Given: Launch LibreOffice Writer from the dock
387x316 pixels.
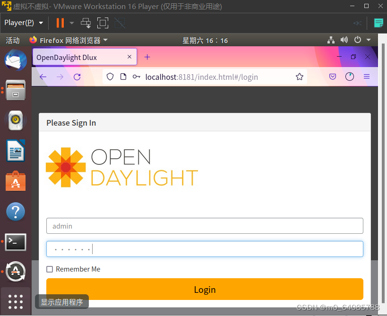Looking at the screenshot, I should click(x=16, y=151).
